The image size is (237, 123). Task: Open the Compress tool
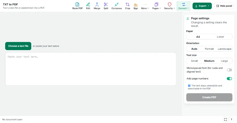click(117, 6)
